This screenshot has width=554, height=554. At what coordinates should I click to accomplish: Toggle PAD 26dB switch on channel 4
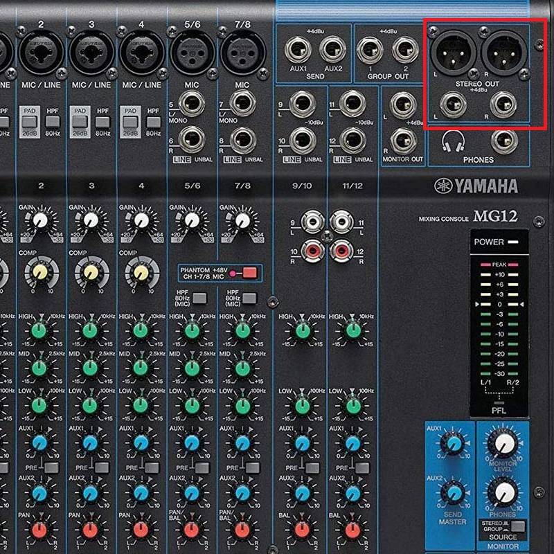130,123
